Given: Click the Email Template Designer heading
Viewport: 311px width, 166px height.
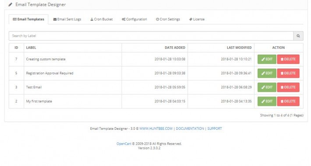Looking at the screenshot, I should tap(41, 4).
